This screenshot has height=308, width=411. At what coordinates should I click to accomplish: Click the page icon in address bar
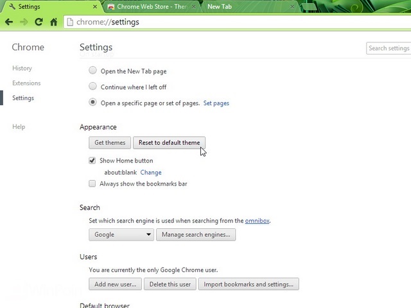pyautogui.click(x=70, y=22)
